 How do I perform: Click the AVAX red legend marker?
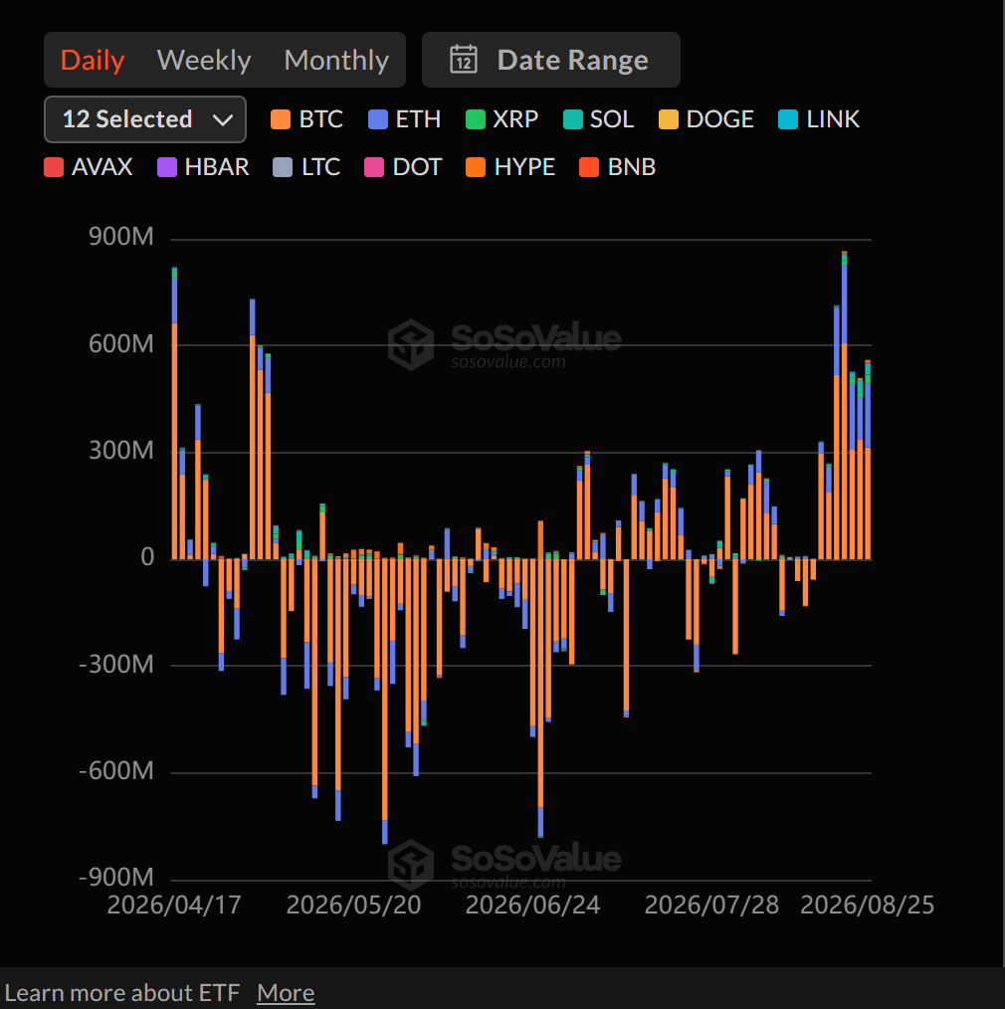click(x=54, y=167)
